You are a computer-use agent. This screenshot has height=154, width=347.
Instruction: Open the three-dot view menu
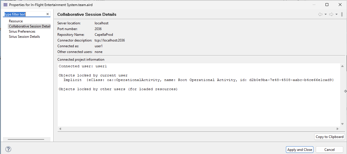[342, 14]
